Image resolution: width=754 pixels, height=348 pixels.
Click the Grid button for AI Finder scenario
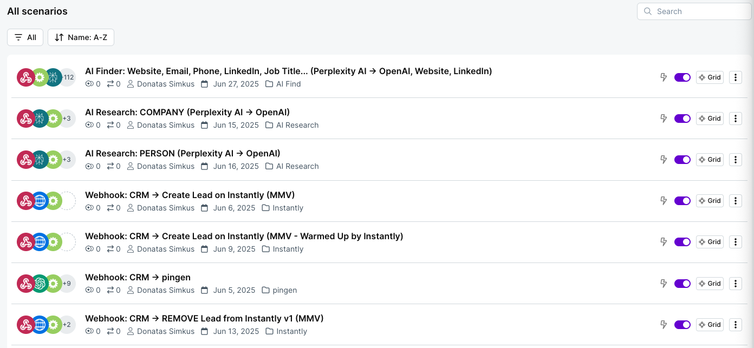coord(710,77)
